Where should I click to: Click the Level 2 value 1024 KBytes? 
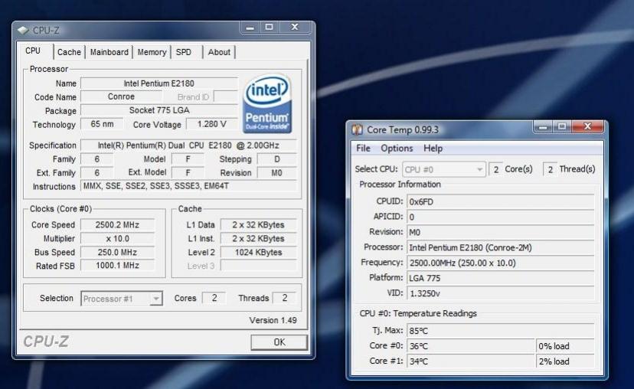[258, 253]
